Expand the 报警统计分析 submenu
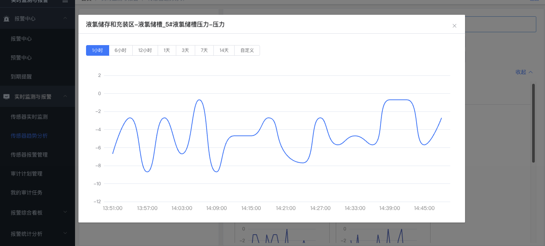The width and height of the screenshot is (545, 246). (65, 234)
